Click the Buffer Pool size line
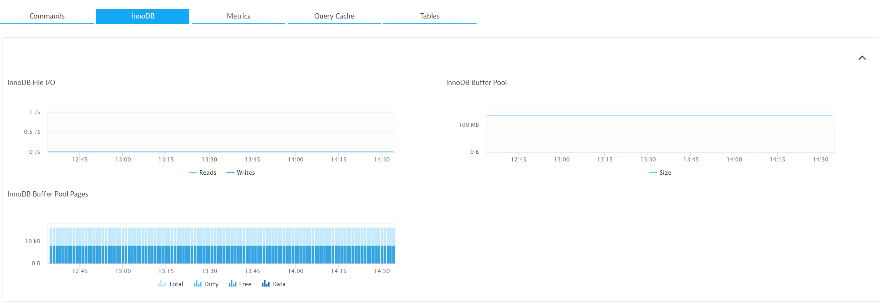 (659, 116)
